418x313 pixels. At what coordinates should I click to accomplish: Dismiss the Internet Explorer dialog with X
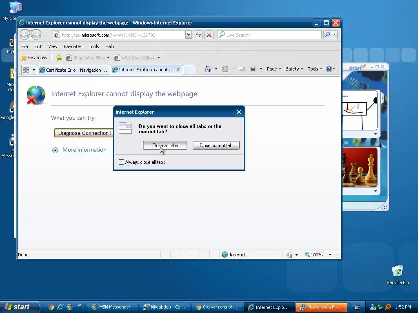239,112
